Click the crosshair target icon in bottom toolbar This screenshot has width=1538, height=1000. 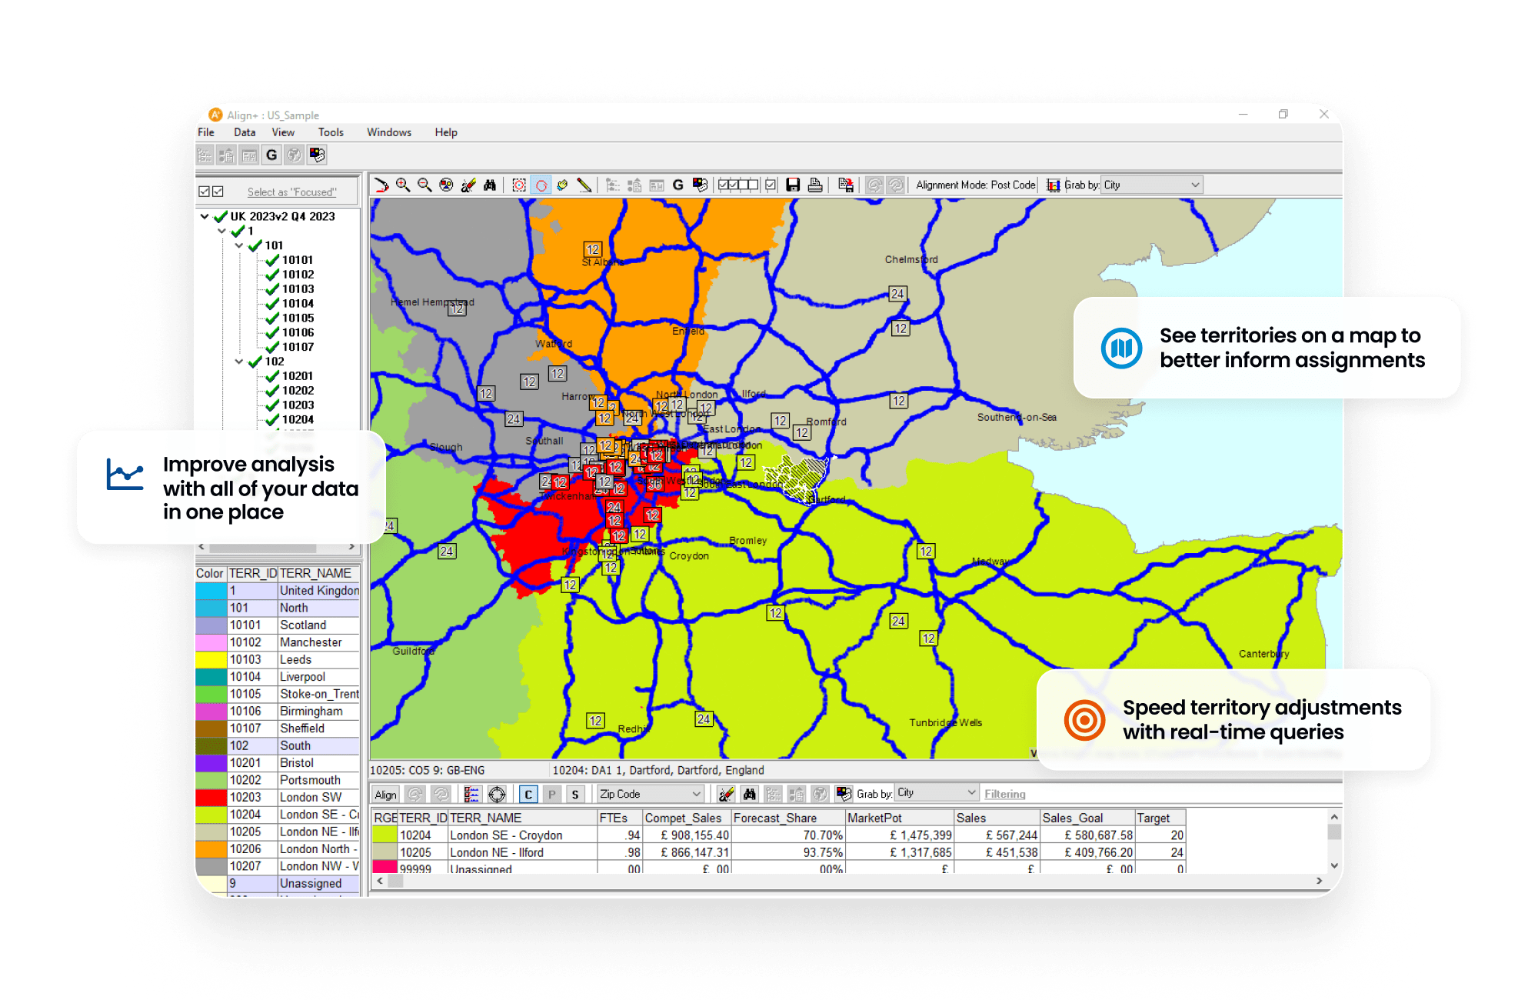498,795
